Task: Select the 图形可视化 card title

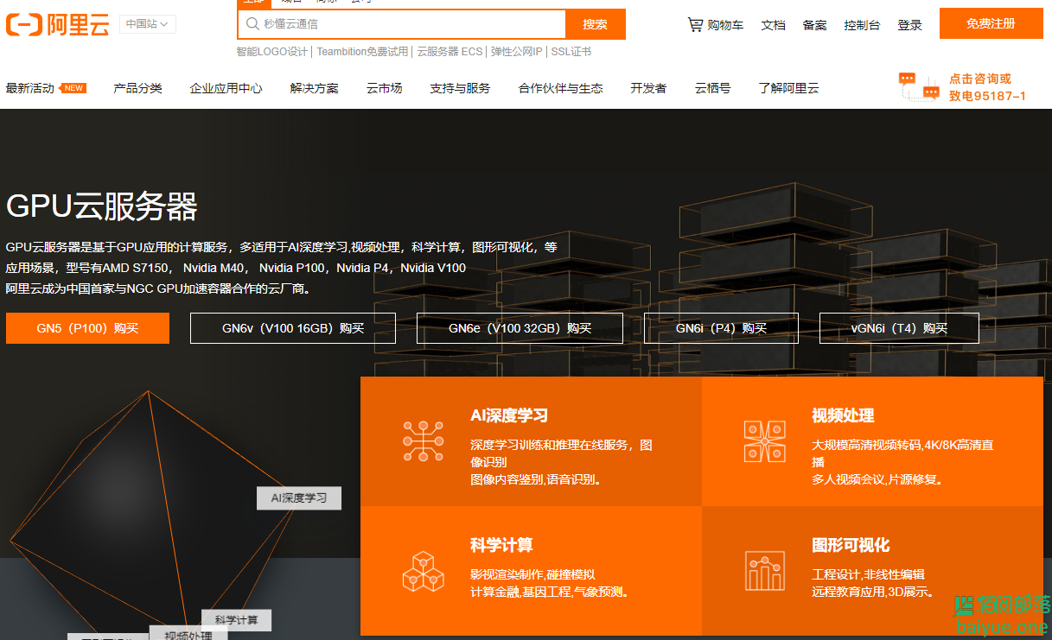Action: click(851, 545)
